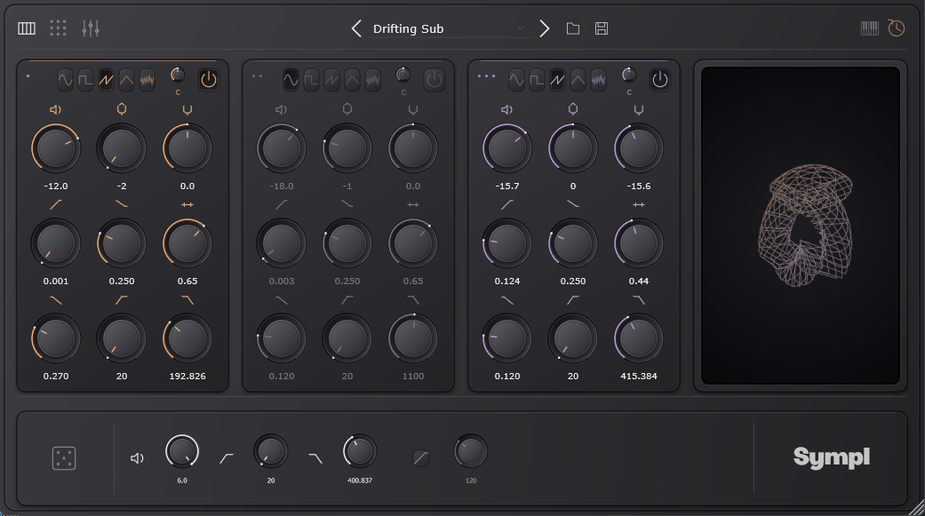Click volume knob reading -12.0
Screen dimensions: 925x516
55,148
